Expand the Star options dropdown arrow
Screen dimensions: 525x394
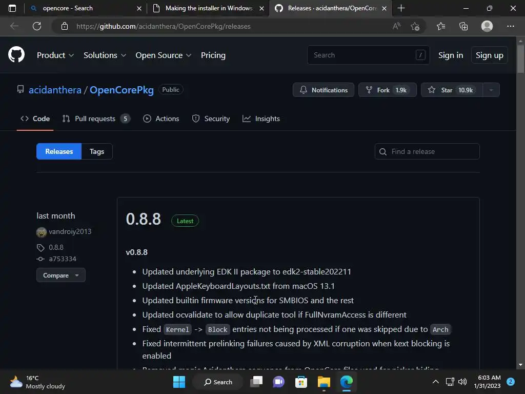(x=491, y=90)
